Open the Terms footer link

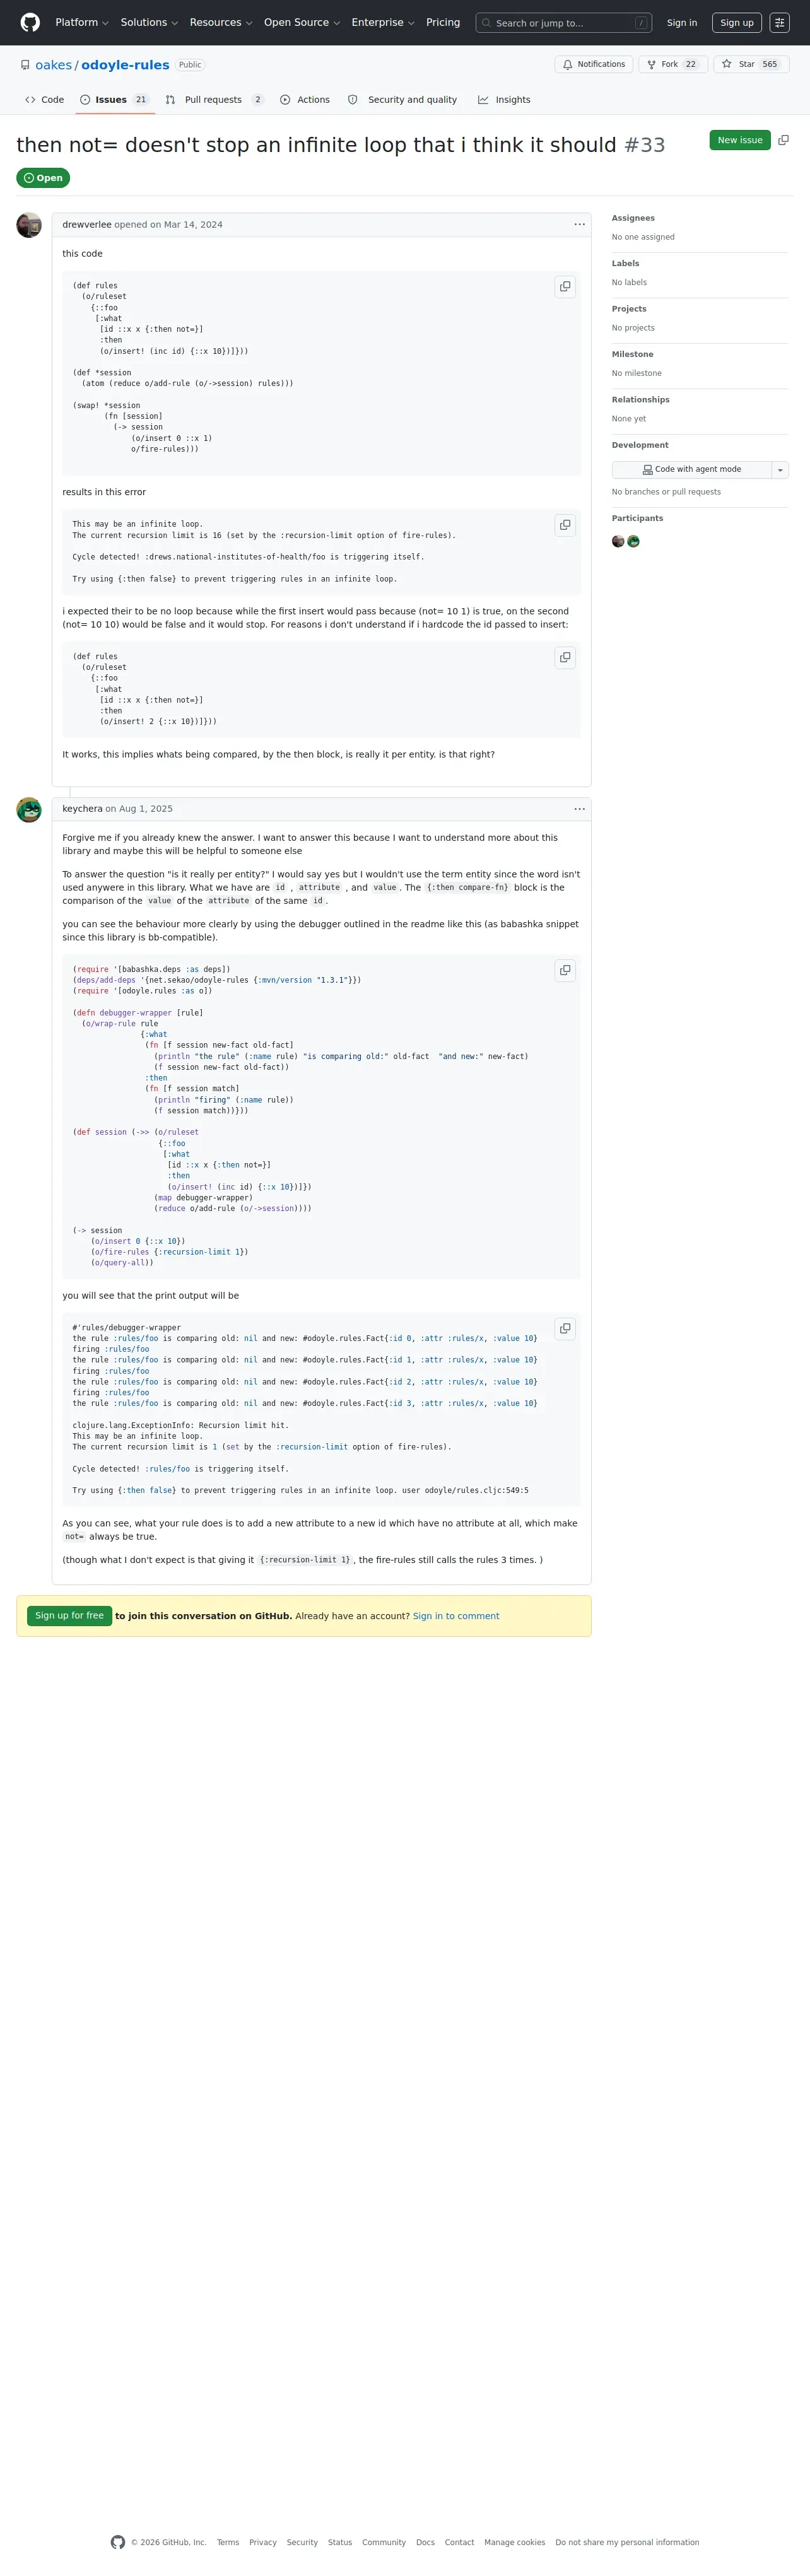point(228,2543)
